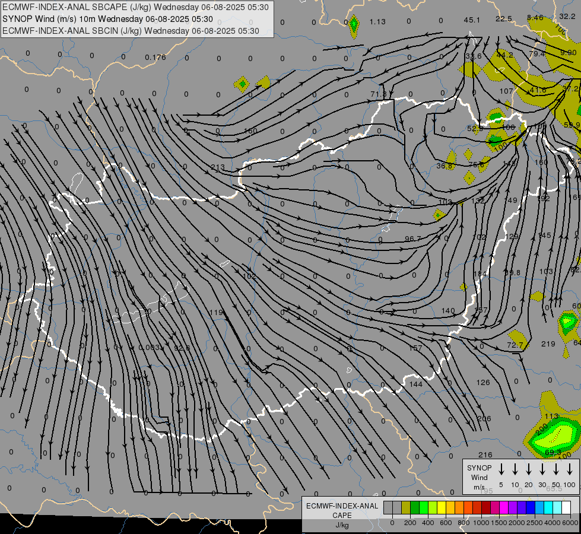Click the SBCAPE title line at top
581x534 pixels.
pos(135,7)
